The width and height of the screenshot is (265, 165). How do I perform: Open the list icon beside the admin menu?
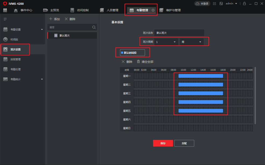(x=214, y=3)
